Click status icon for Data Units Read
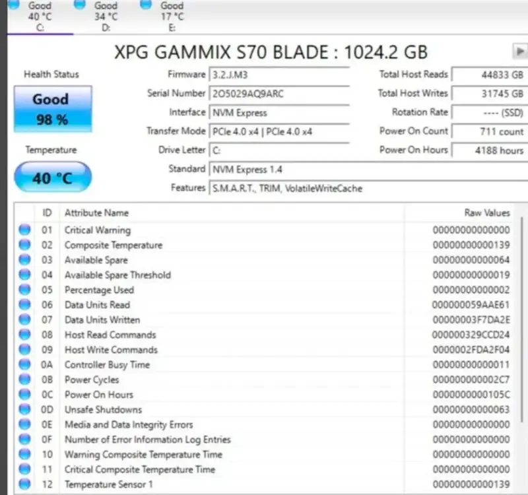This screenshot has height=495, width=528. coord(24,304)
